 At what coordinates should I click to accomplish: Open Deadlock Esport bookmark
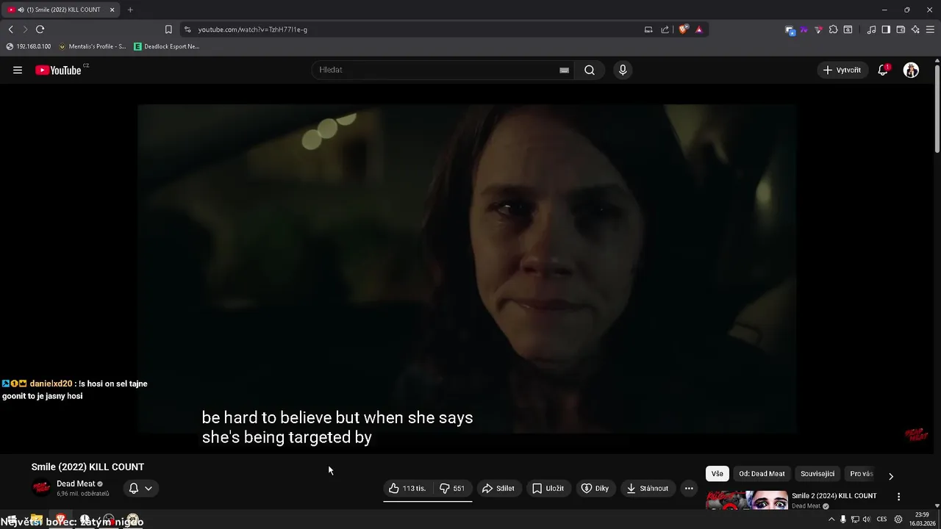167,46
